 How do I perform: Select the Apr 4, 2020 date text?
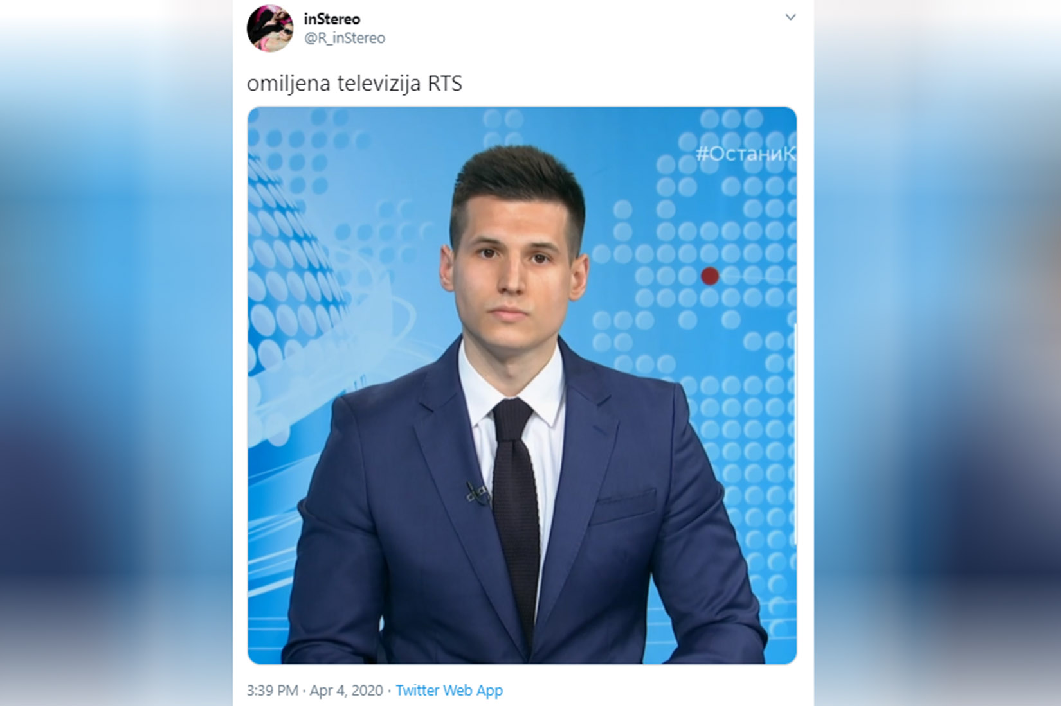point(346,690)
